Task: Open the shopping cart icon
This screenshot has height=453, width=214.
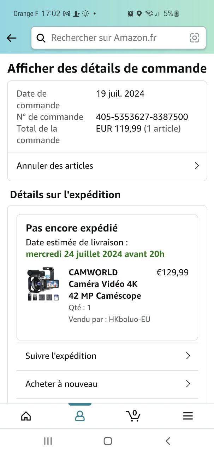Action: tap(133, 415)
